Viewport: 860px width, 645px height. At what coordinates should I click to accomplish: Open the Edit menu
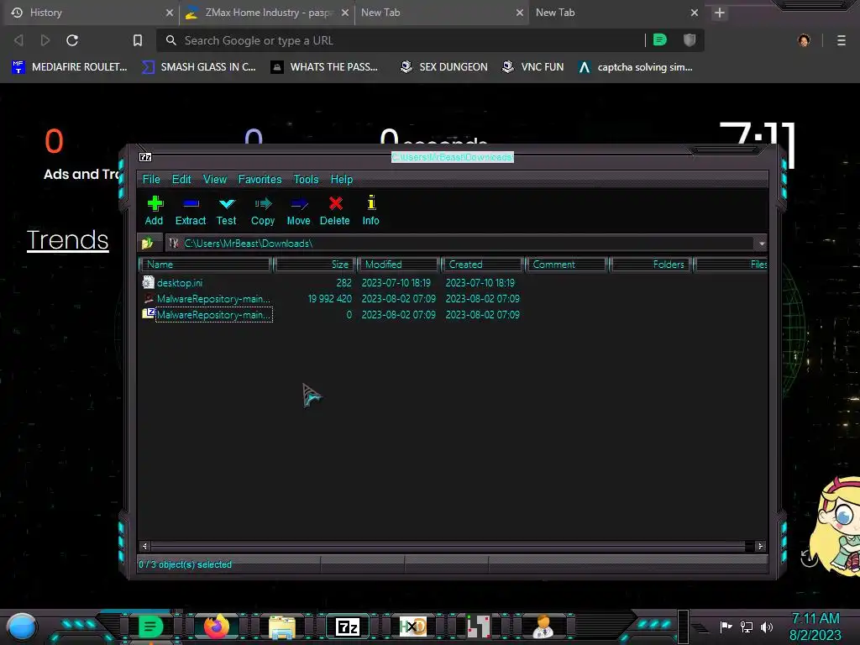click(x=181, y=180)
